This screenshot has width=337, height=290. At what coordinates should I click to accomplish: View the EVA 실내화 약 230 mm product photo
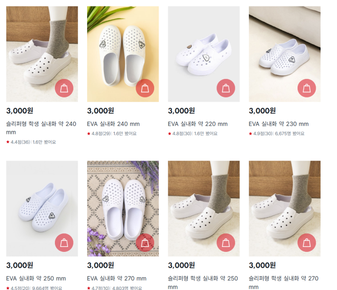pyautogui.click(x=284, y=54)
